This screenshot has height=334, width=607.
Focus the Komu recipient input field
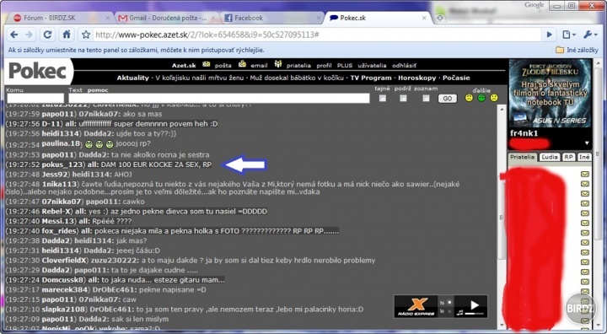tap(35, 98)
